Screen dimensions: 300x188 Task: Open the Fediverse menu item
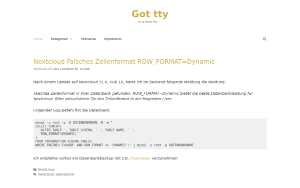pos(88,39)
